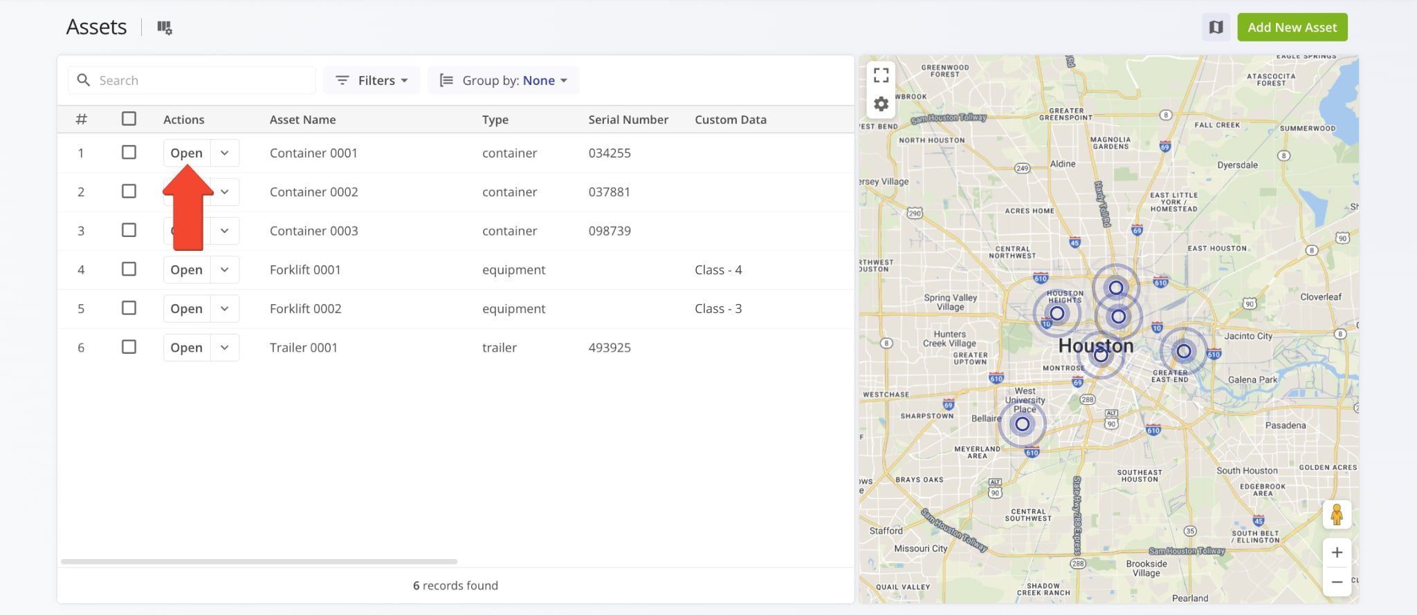The height and width of the screenshot is (615, 1417).
Task: Click the Street View pegman icon
Action: click(1336, 515)
